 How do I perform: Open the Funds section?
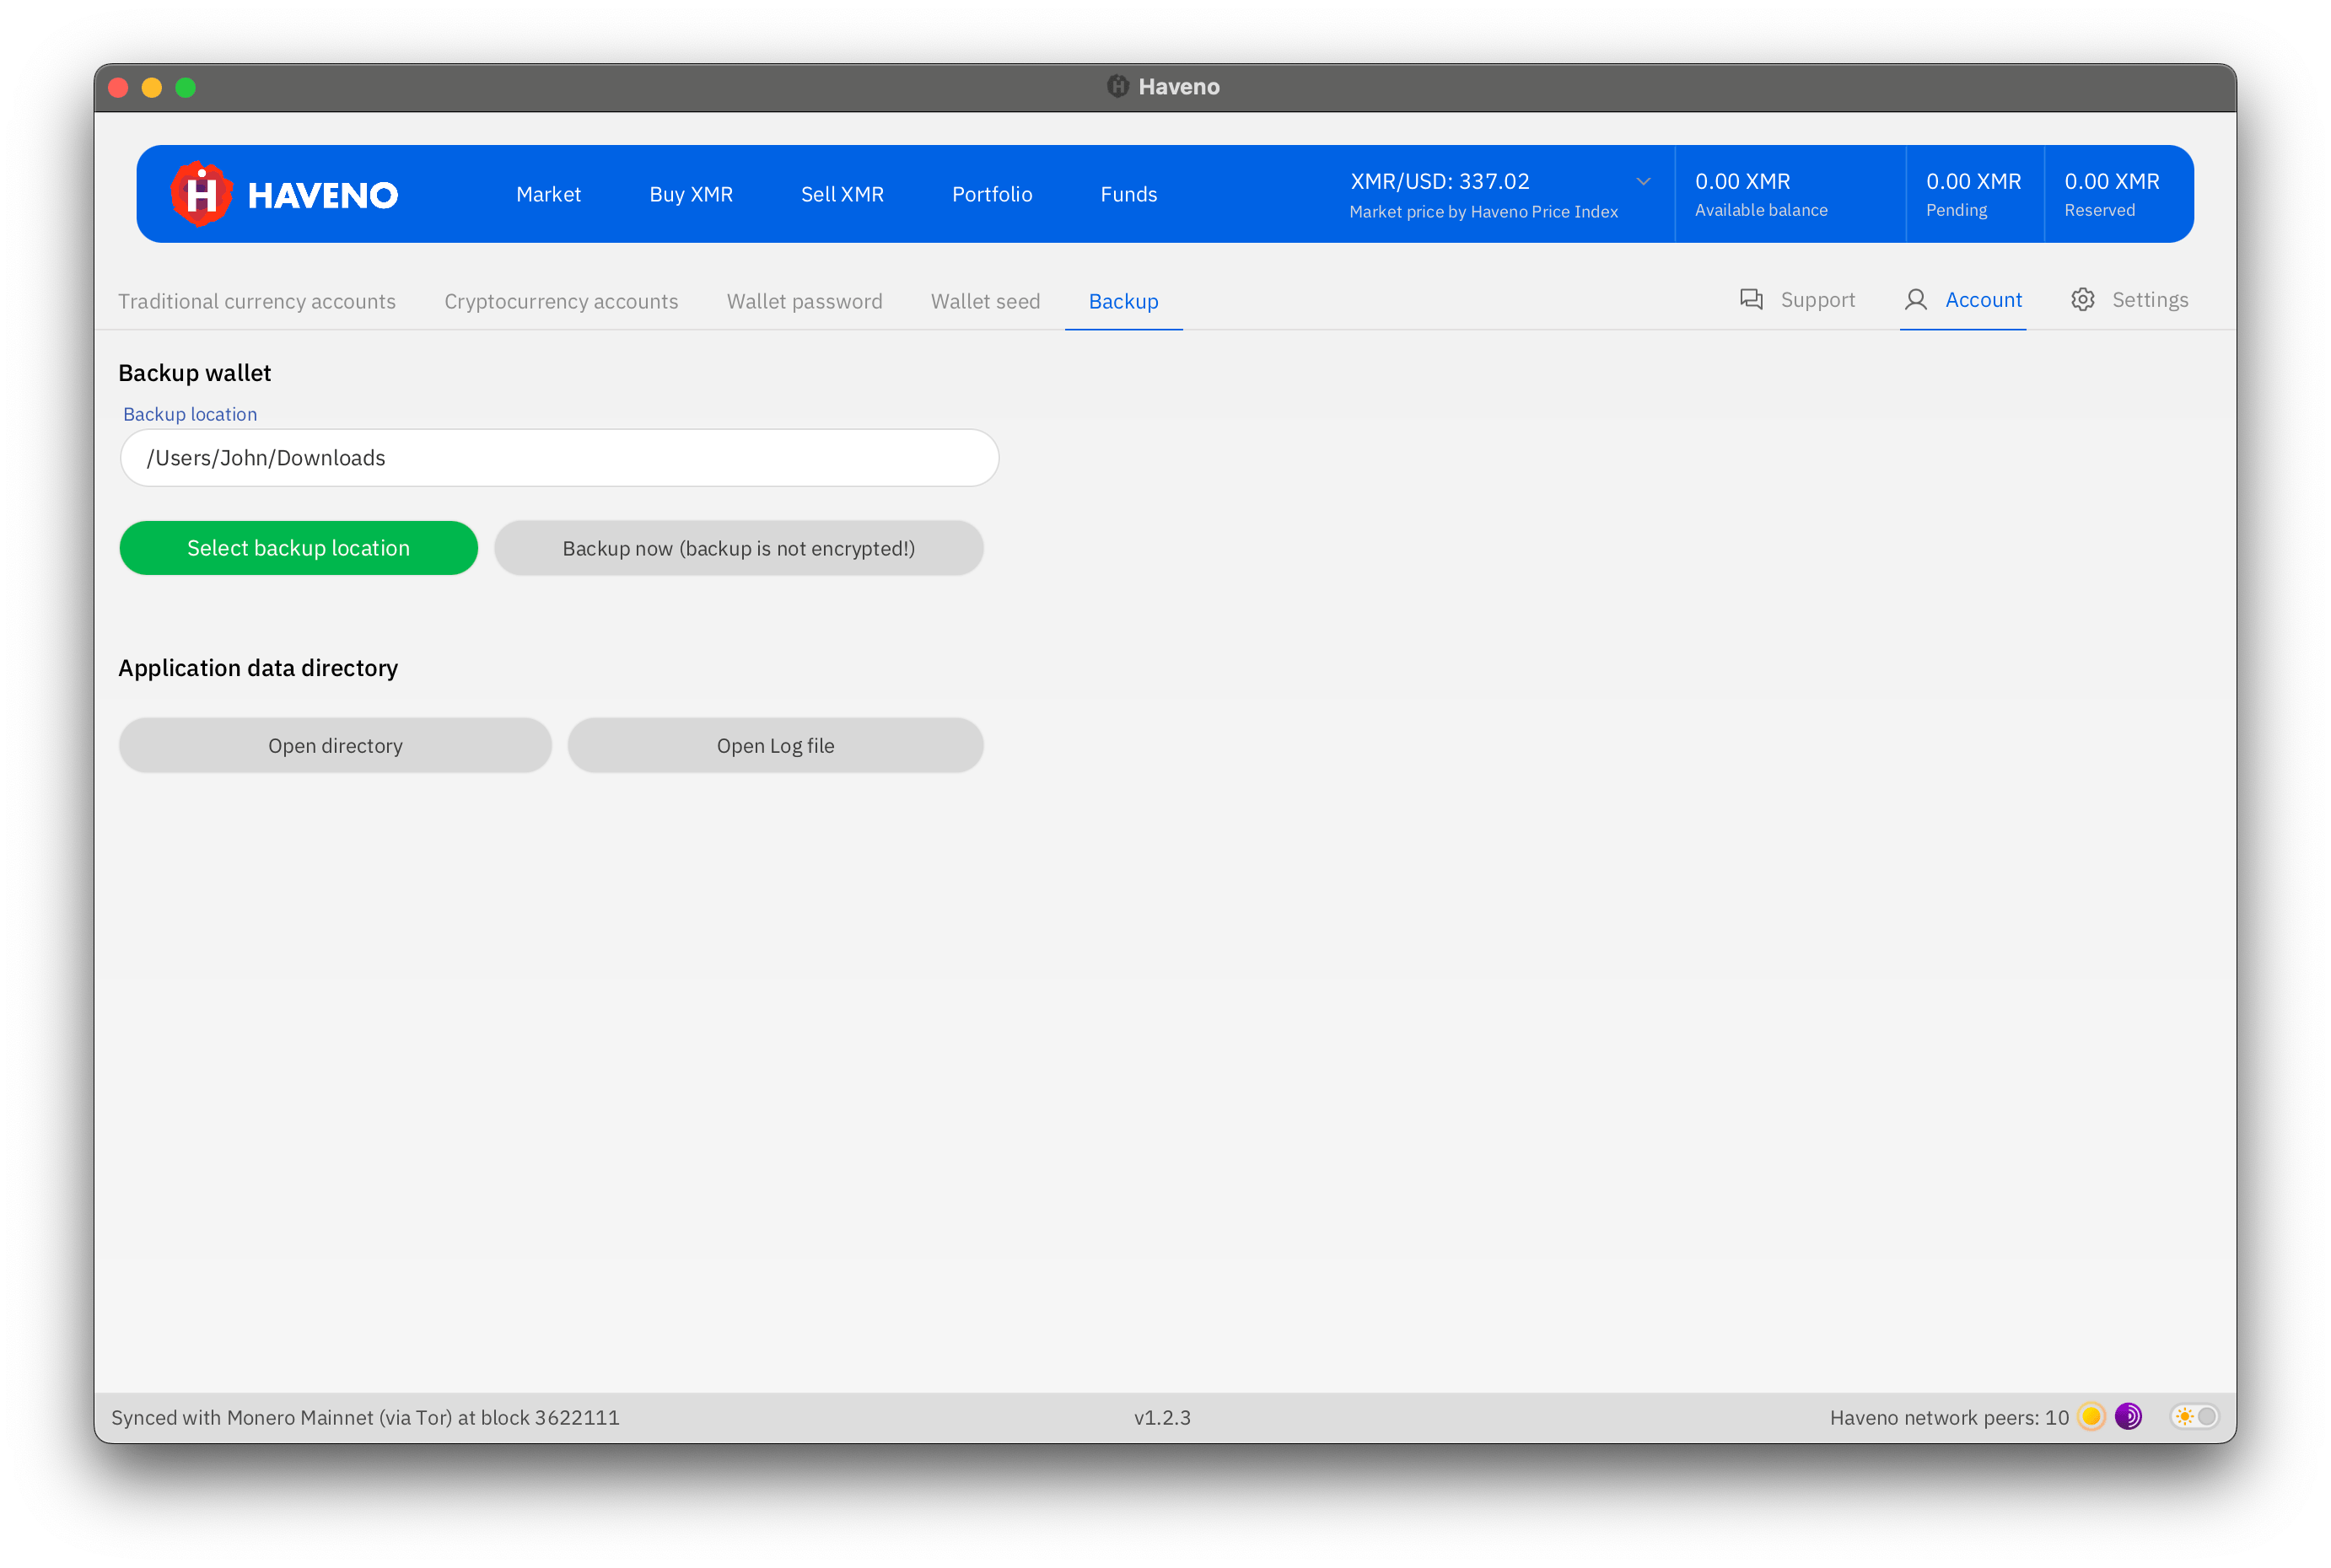[1128, 194]
